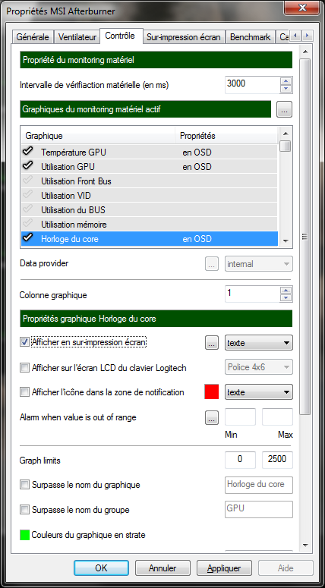The height and width of the screenshot is (588, 325).
Task: Uncheck Afficher en sur-impression écran
Action: (x=24, y=342)
